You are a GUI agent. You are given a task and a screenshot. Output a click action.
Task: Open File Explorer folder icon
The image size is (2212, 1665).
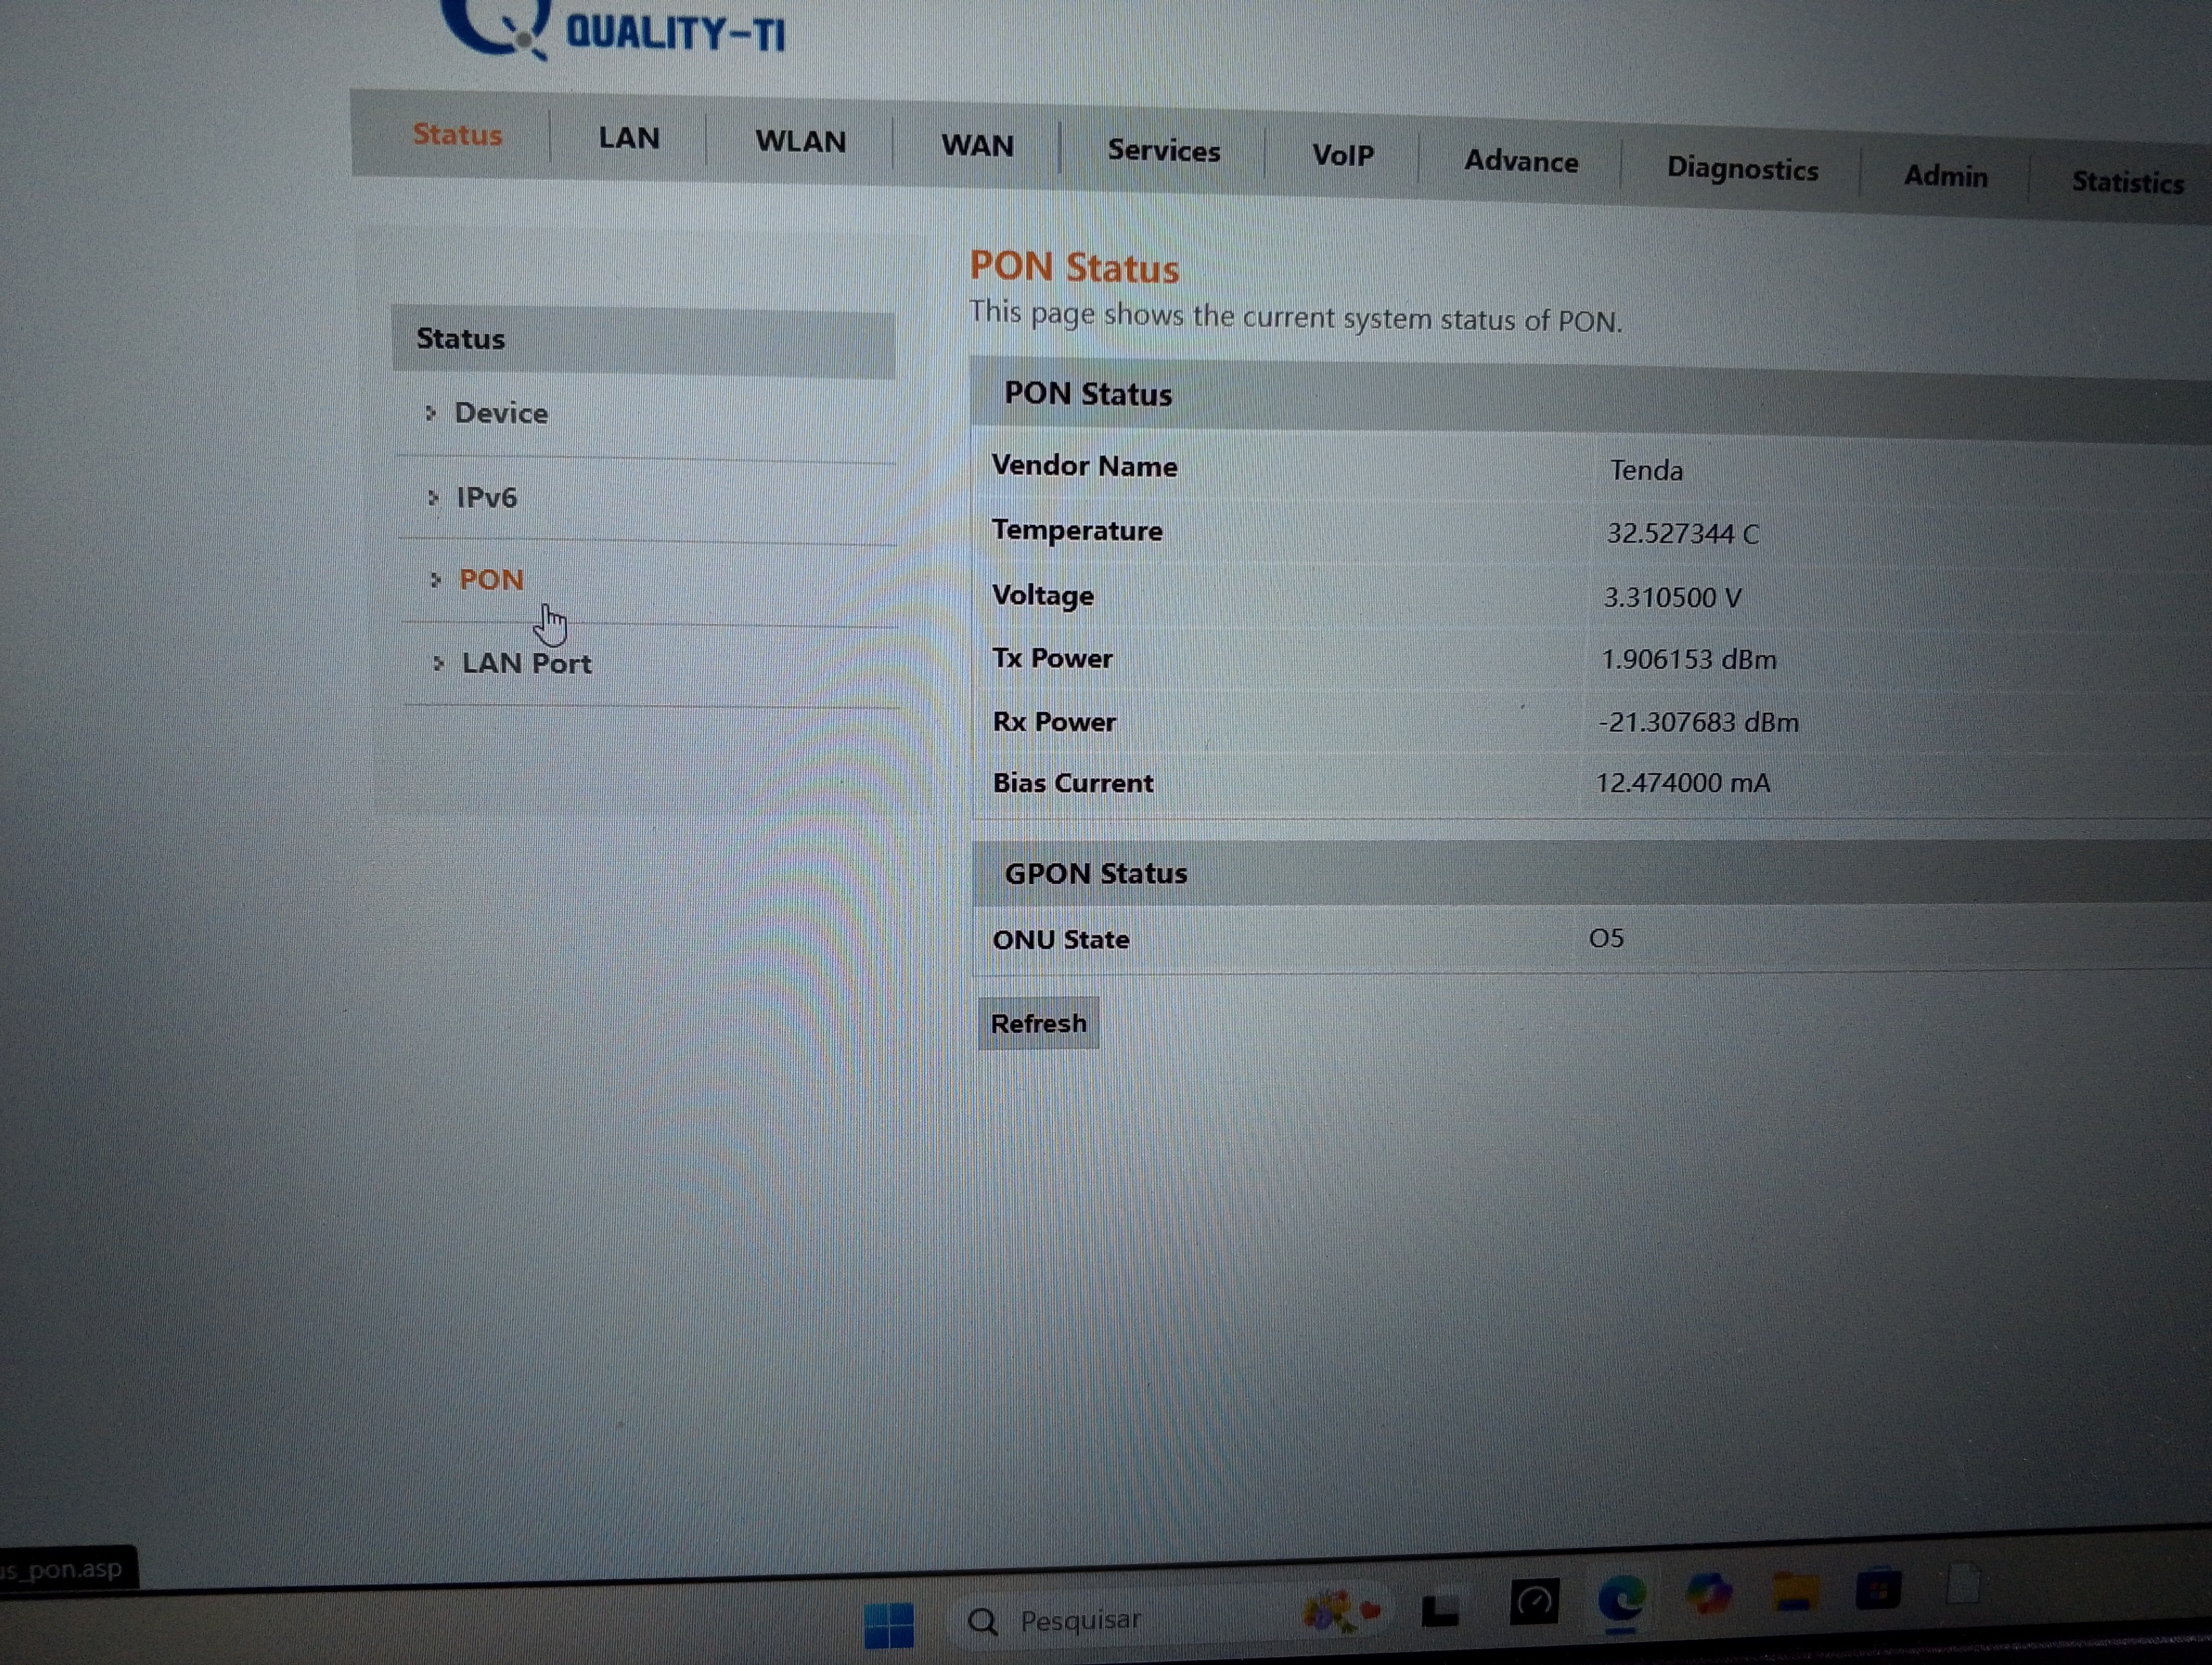point(1795,1592)
